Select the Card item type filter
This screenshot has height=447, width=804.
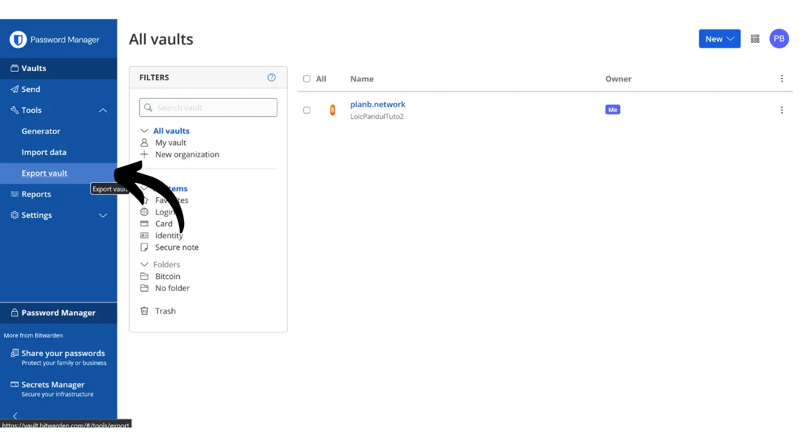(163, 223)
